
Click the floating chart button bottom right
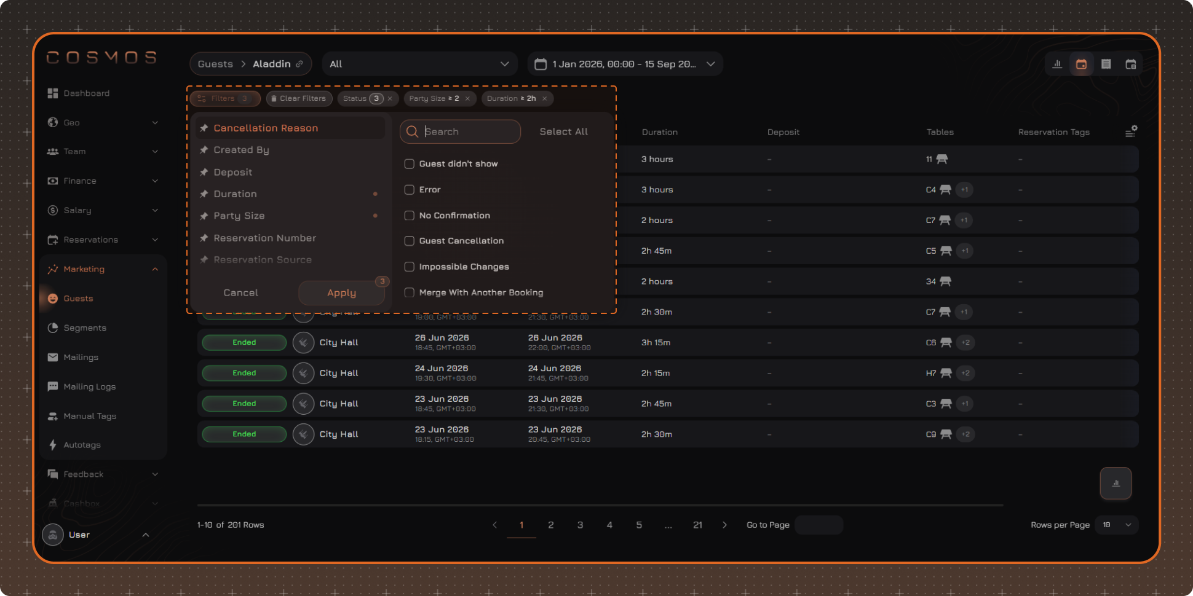tap(1116, 483)
